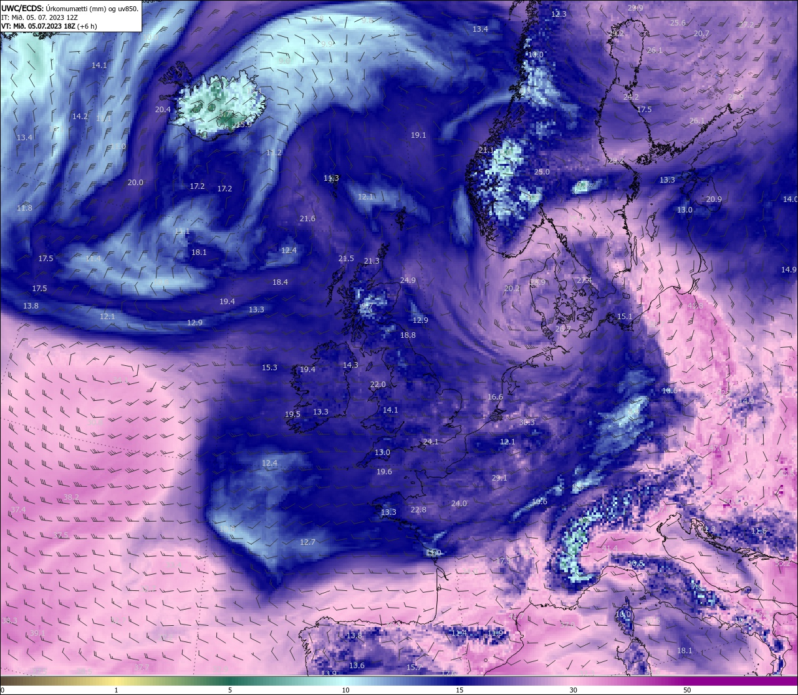Click the 30.3 value label
Screen dimensions: 798x695
(x=527, y=423)
